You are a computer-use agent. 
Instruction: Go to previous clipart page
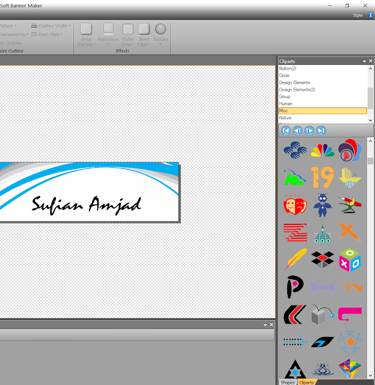pyautogui.click(x=297, y=131)
